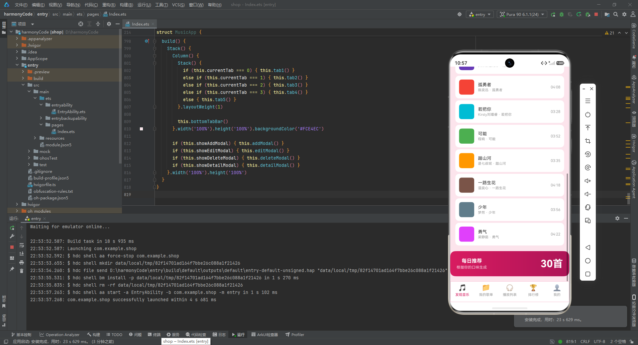638x345 pixels.
Task: Click the emulator power button icon
Action: pos(588,114)
